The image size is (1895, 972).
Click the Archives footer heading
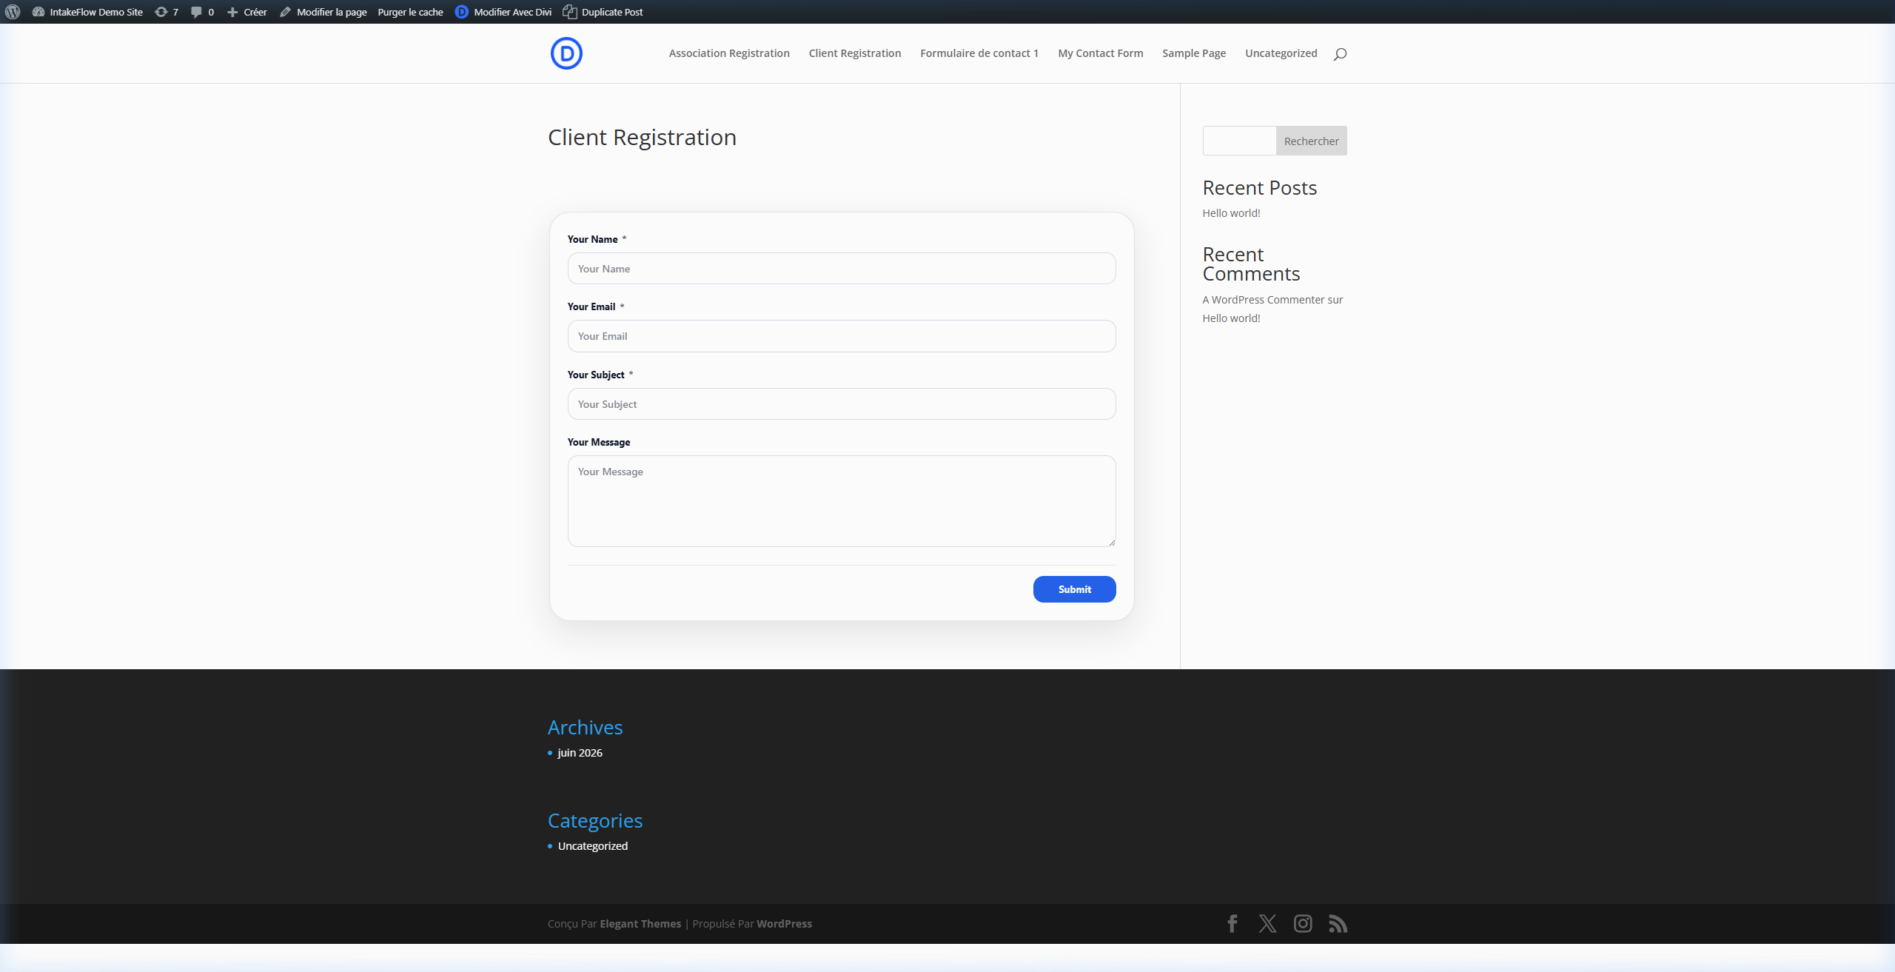coord(585,728)
